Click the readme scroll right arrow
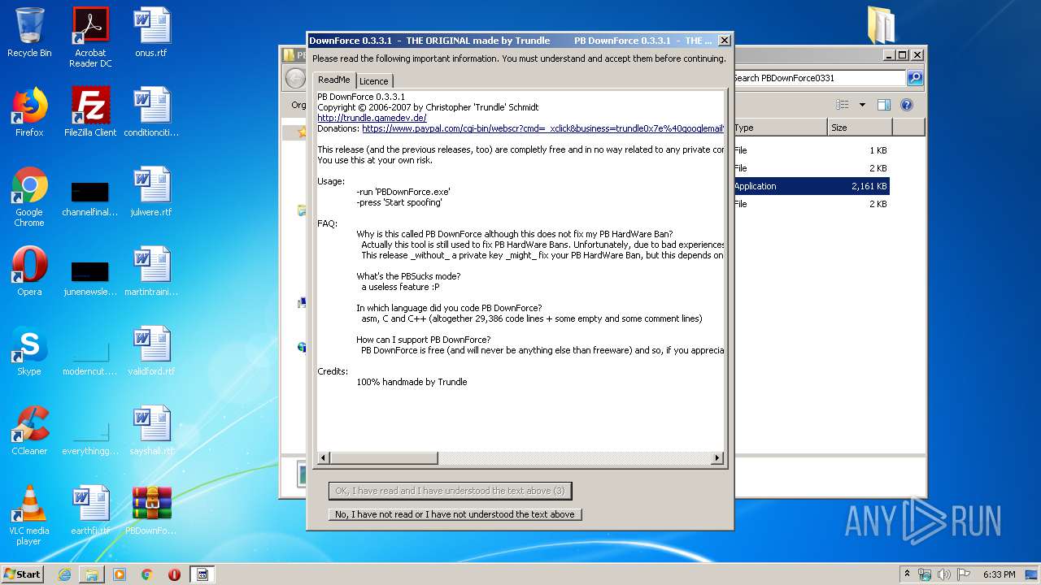The height and width of the screenshot is (585, 1041). [717, 458]
